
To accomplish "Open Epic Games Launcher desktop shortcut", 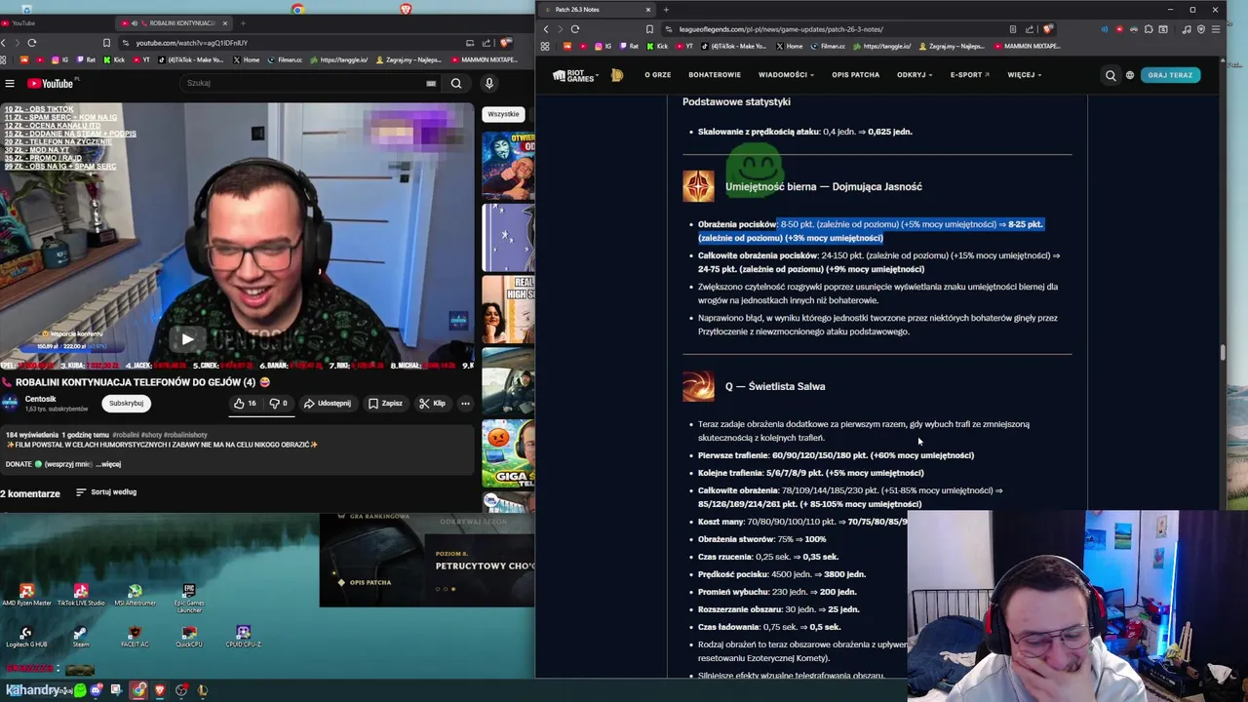I will (189, 598).
